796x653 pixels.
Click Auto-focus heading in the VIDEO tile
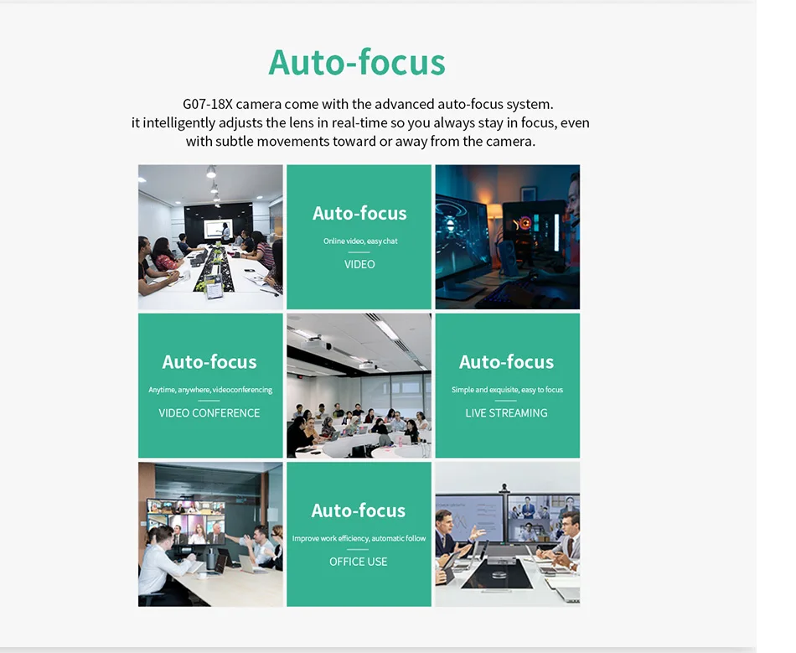[x=359, y=214]
